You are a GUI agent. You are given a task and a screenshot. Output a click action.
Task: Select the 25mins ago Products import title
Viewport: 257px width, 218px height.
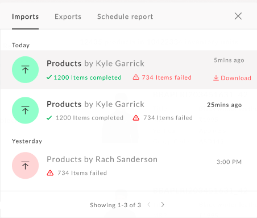tap(96, 104)
